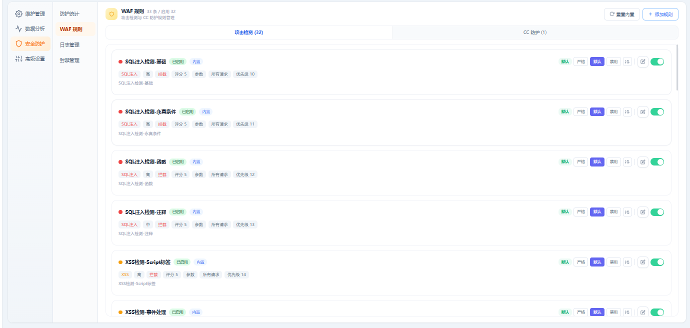Disable the SQL注入检测-基础 rule toggle
The width and height of the screenshot is (690, 328).
click(657, 61)
